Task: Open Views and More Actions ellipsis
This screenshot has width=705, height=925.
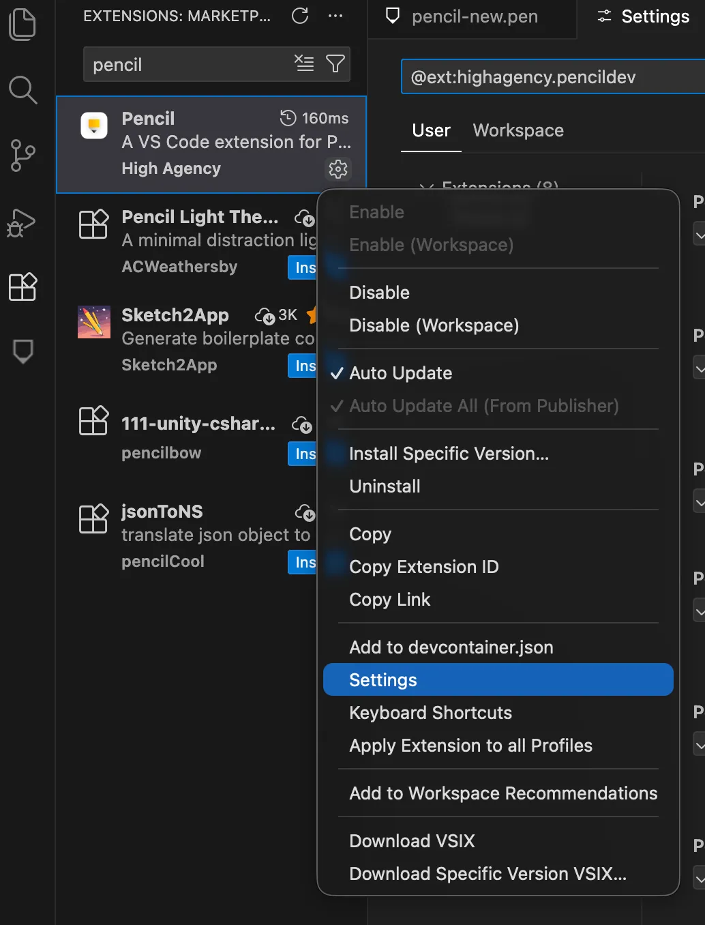Action: 335,16
